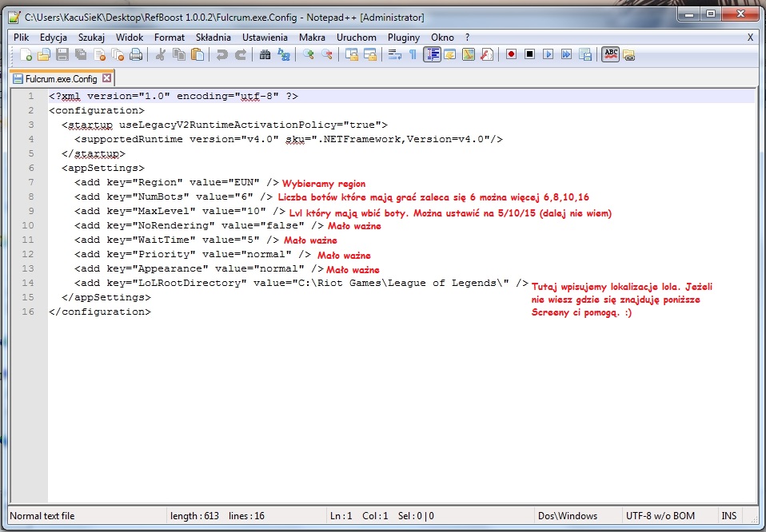Start macro recording with red dot
This screenshot has width=766, height=532.
(x=511, y=54)
